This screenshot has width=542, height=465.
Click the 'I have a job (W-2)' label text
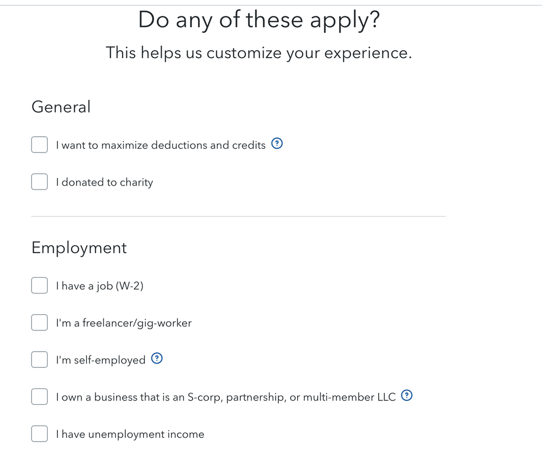tap(99, 286)
